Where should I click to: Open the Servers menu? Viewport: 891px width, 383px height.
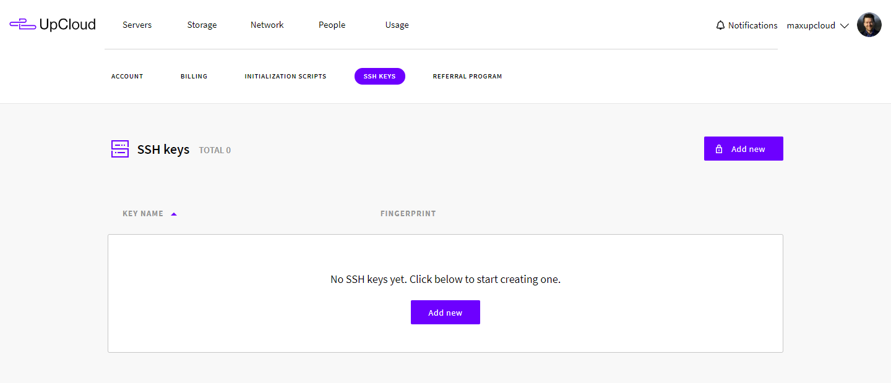click(137, 25)
